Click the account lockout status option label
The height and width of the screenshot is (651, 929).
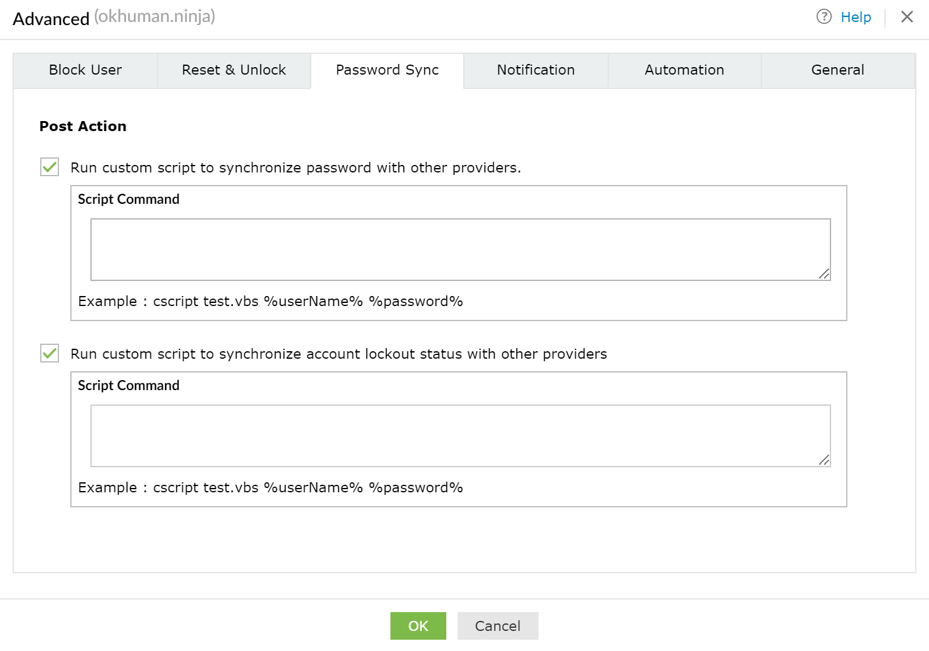(338, 354)
